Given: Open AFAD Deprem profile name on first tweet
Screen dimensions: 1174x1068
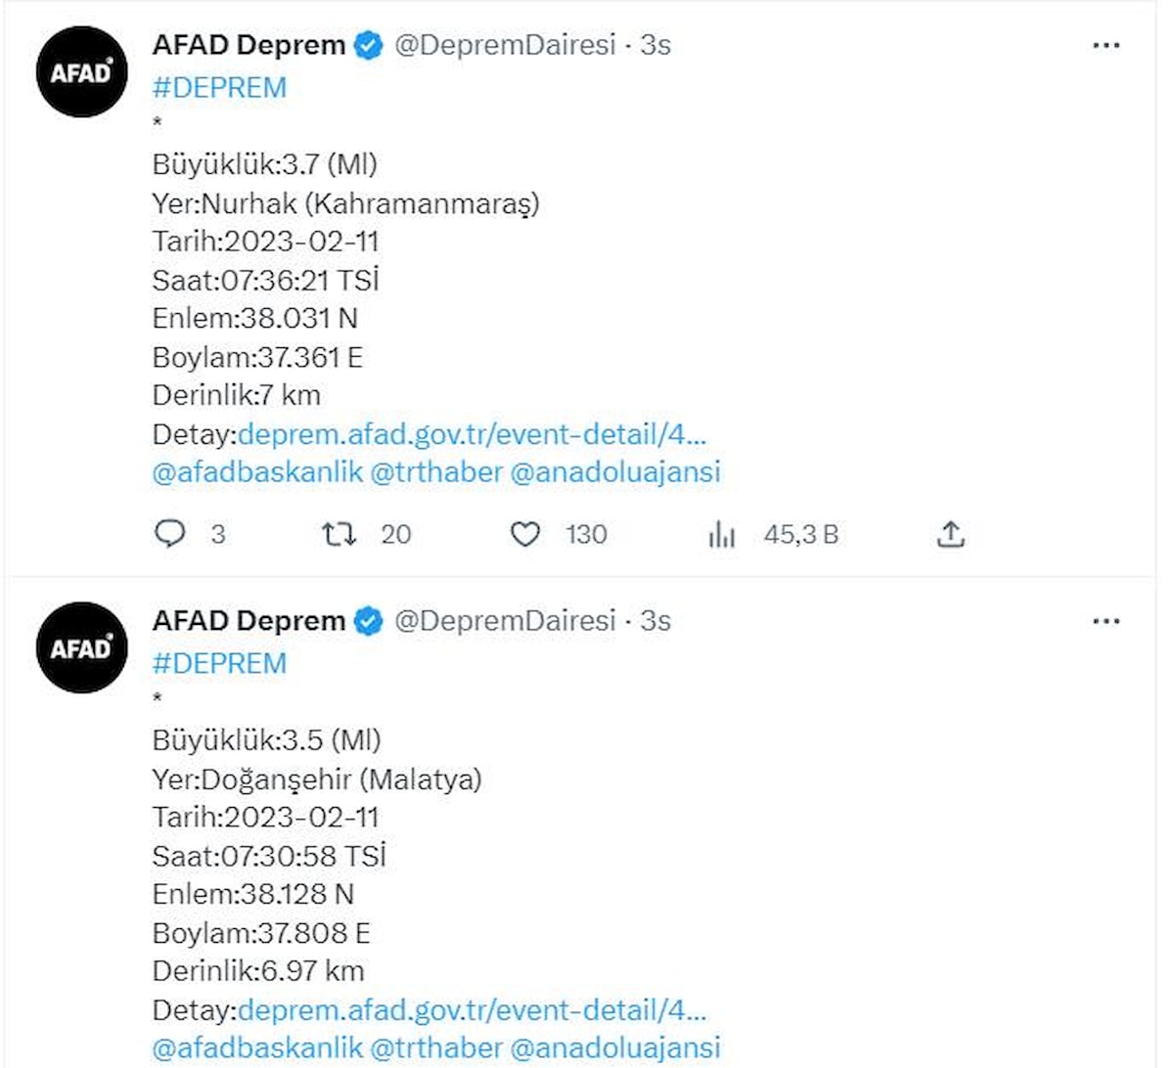Looking at the screenshot, I should pyautogui.click(x=248, y=45).
